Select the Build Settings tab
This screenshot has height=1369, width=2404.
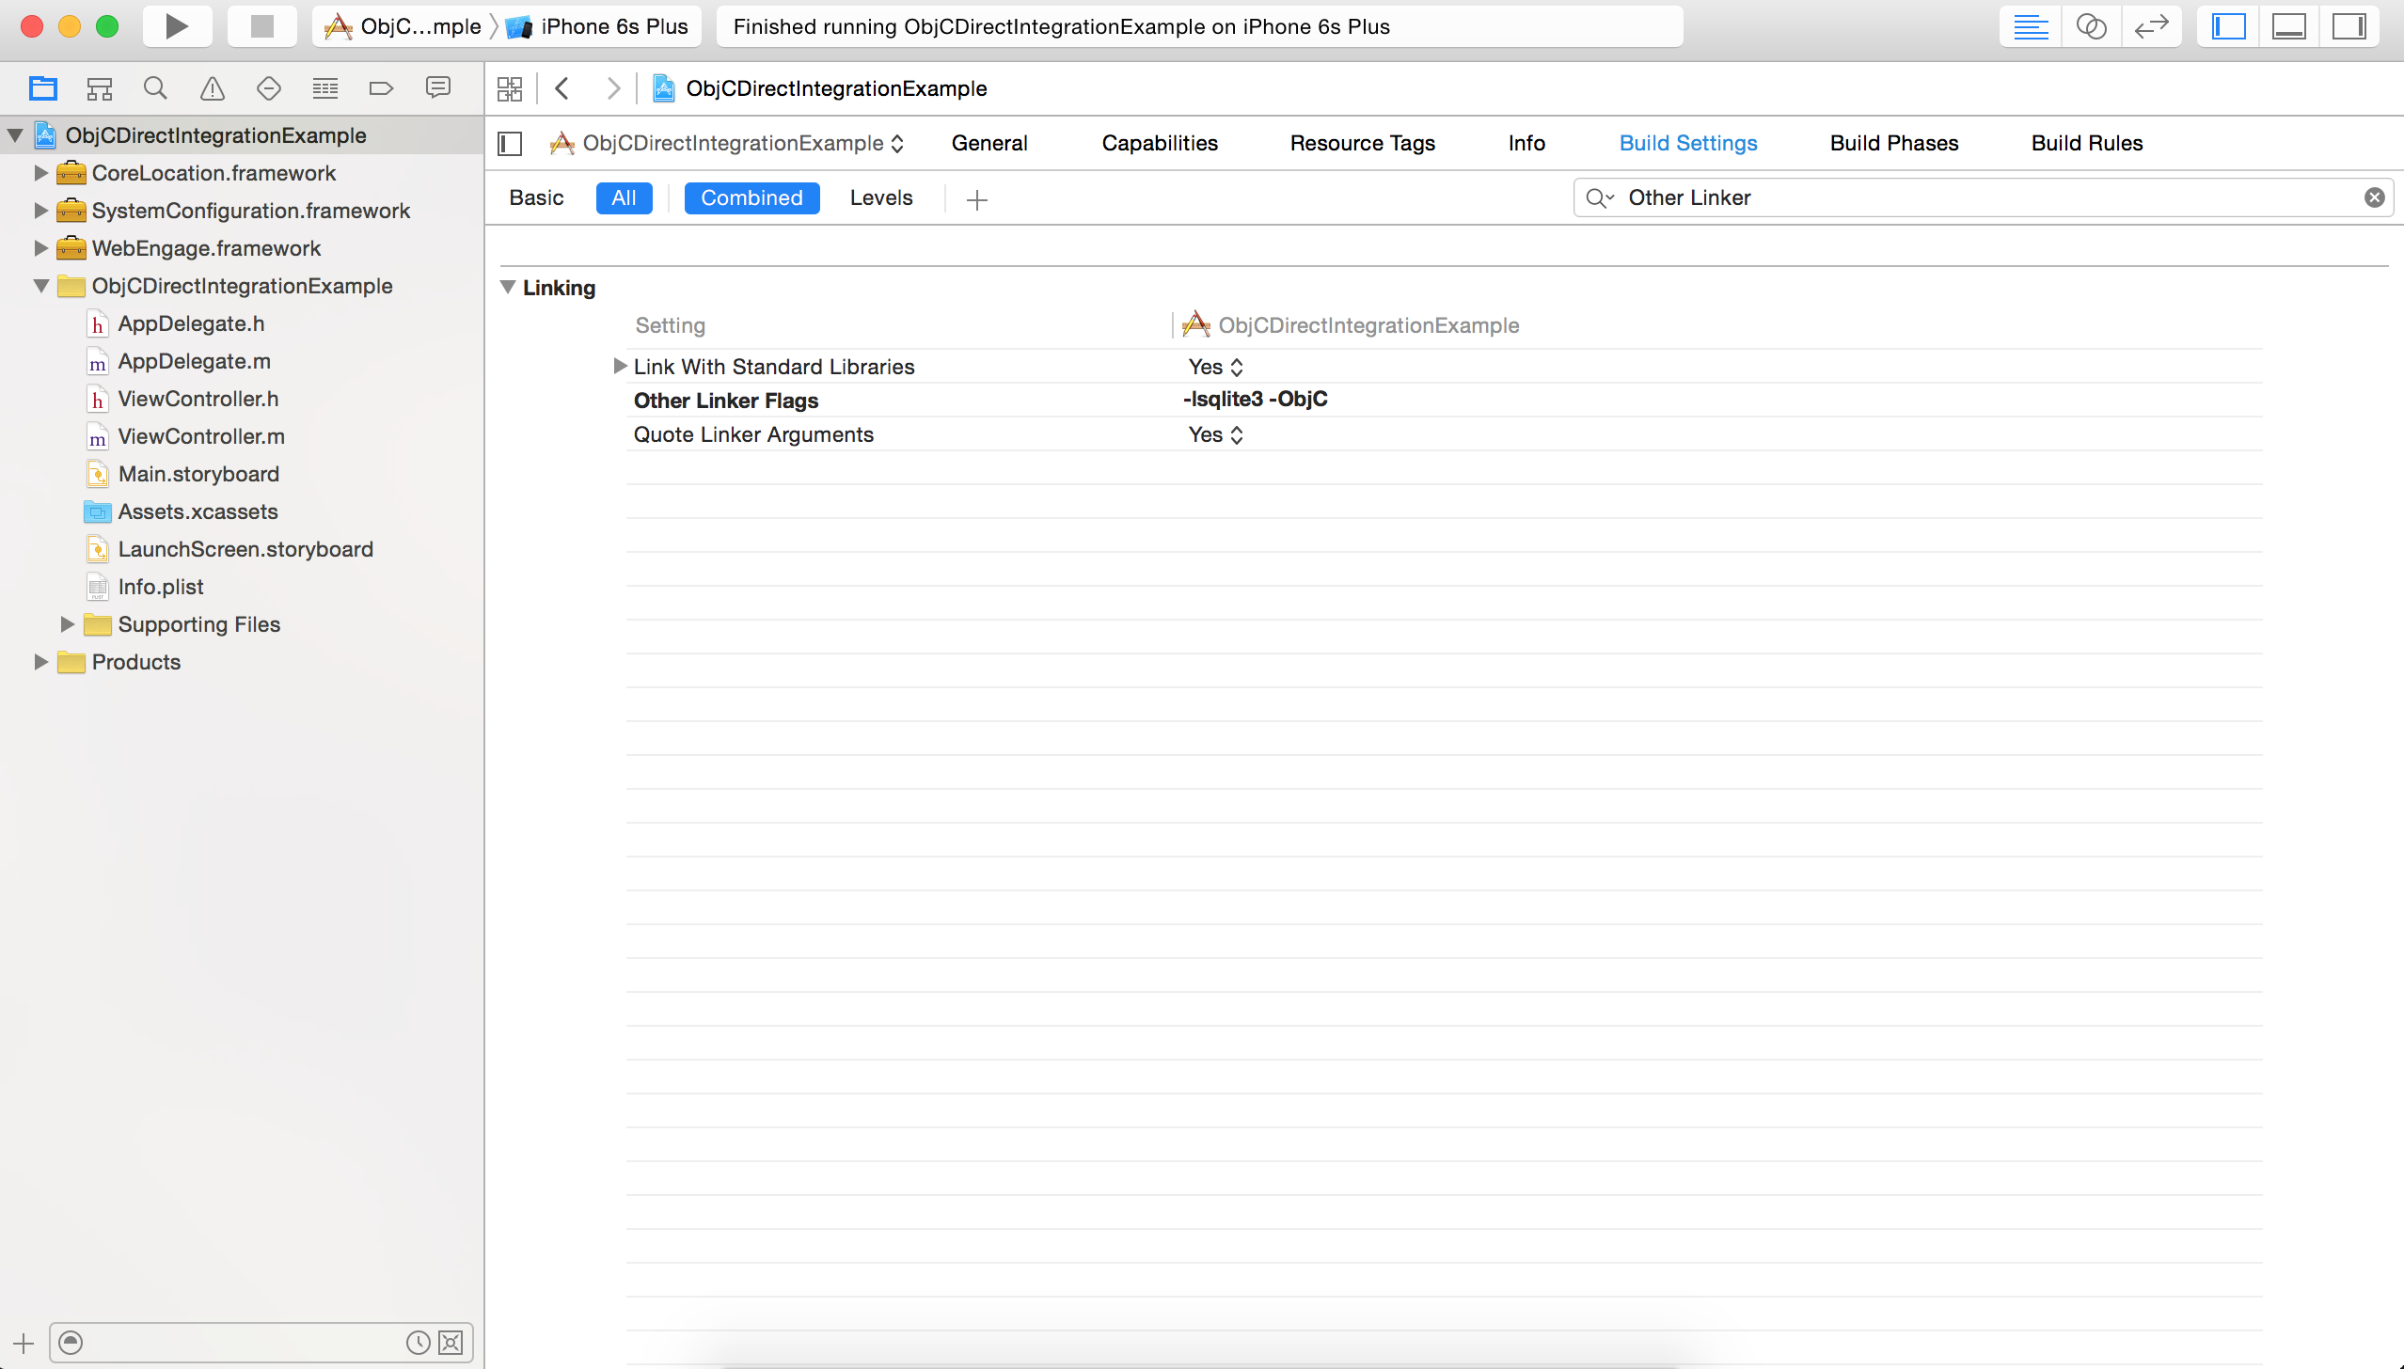[x=1688, y=143]
